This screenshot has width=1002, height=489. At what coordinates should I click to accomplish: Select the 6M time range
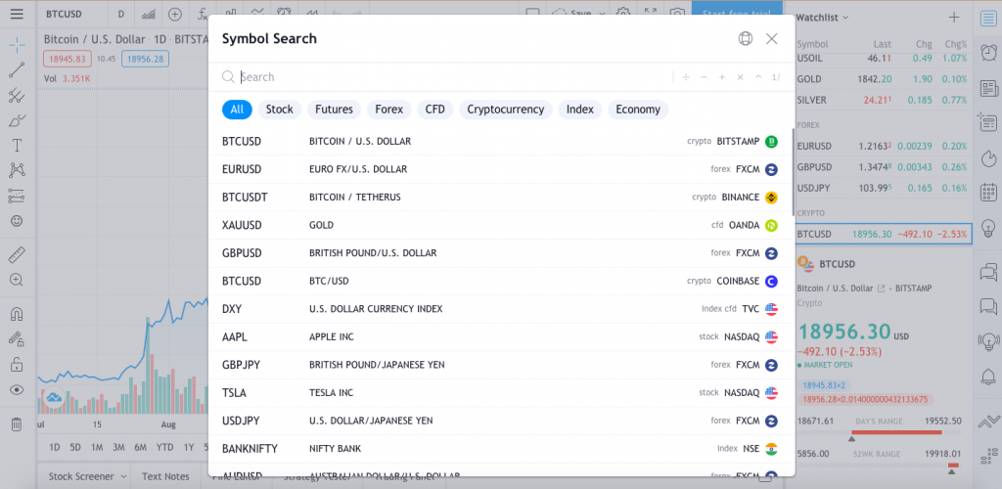click(x=141, y=447)
